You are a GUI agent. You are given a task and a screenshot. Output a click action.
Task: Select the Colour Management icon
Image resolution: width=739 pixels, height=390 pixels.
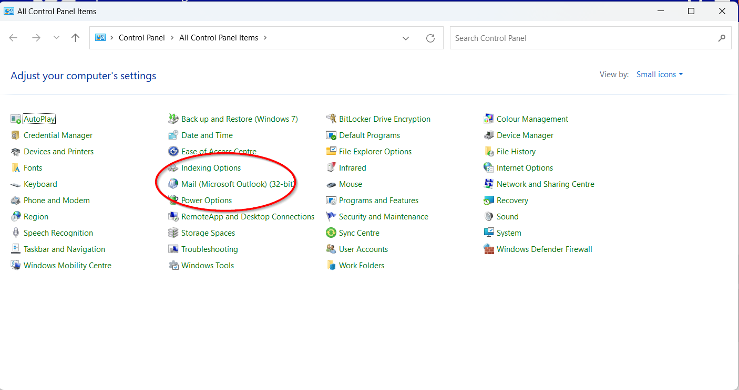pos(489,119)
